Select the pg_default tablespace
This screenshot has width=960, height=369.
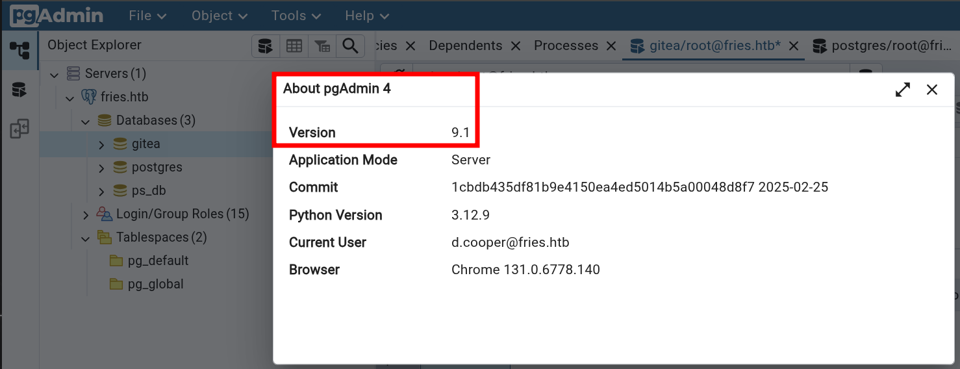click(158, 261)
